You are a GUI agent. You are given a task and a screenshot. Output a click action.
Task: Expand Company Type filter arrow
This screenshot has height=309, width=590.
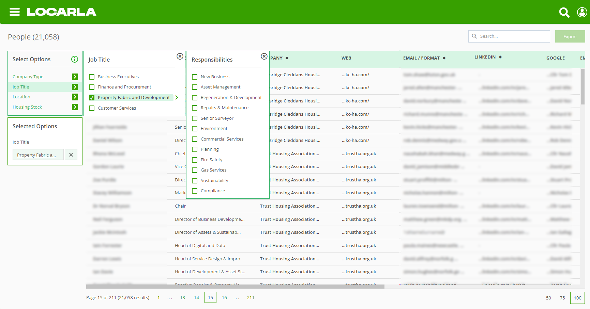click(75, 77)
